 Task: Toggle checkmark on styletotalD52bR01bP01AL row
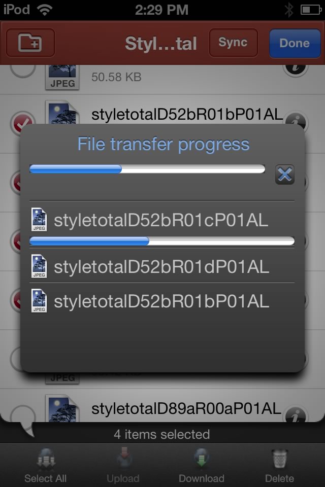point(22,122)
